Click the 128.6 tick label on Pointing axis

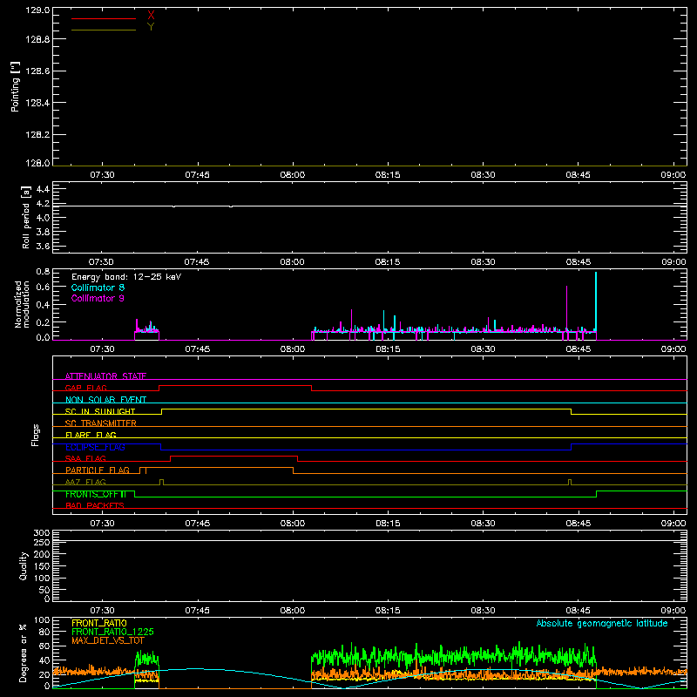click(37, 71)
